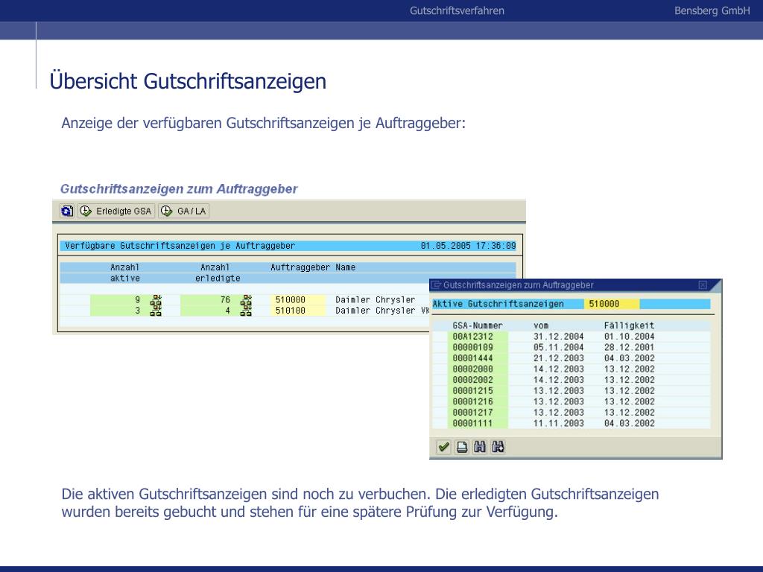
Task: Select Auftraggeber number 510000 in the list
Action: point(290,299)
